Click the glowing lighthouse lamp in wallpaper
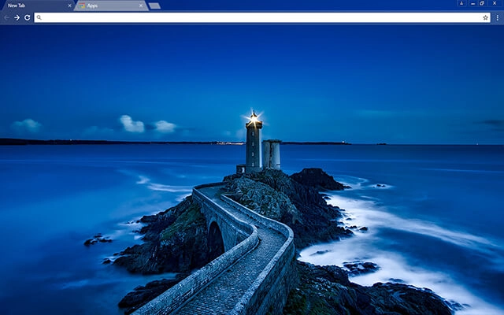504x315 pixels. tap(254, 118)
